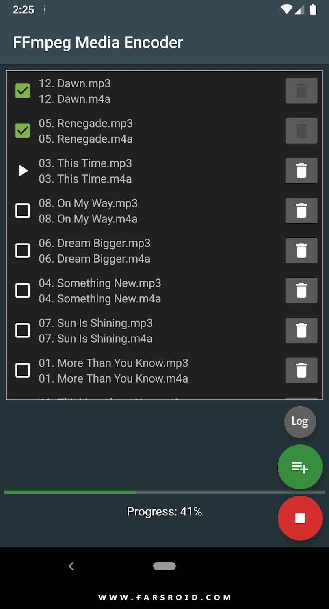Click the encoding progress bar
The width and height of the screenshot is (329, 609).
pyautogui.click(x=164, y=492)
